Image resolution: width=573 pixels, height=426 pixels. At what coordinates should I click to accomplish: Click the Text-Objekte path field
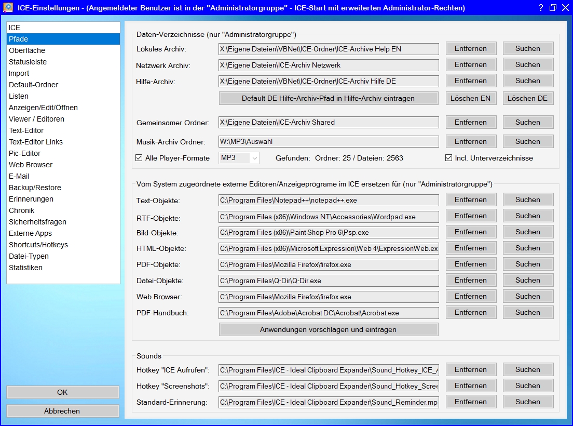coord(329,201)
